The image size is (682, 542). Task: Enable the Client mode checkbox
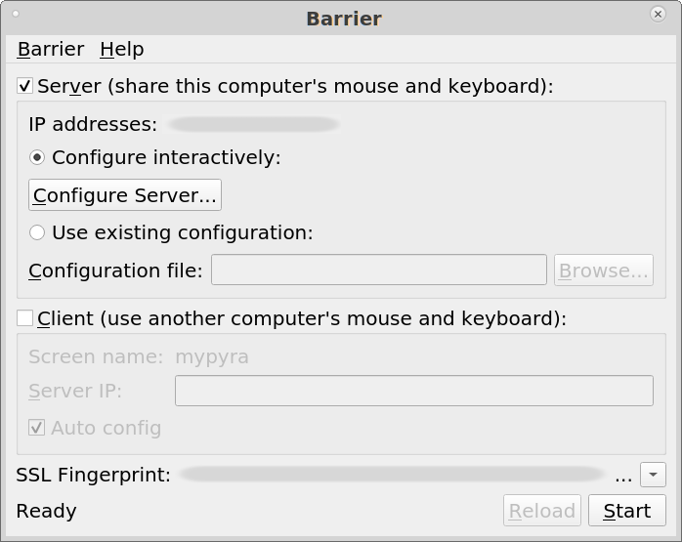coord(24,318)
